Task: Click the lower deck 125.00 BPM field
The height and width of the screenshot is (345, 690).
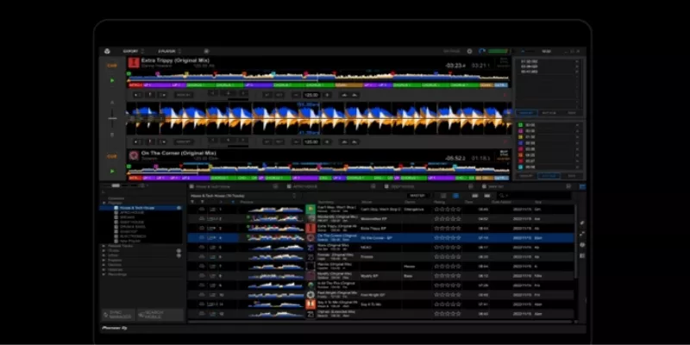Action: click(311, 141)
